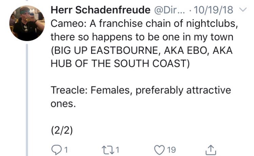Tap the Treacle definition paragraph
This screenshot has width=254, height=156.
141,91
